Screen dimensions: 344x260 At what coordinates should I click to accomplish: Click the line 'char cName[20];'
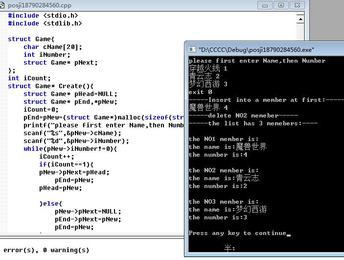[x=53, y=47]
